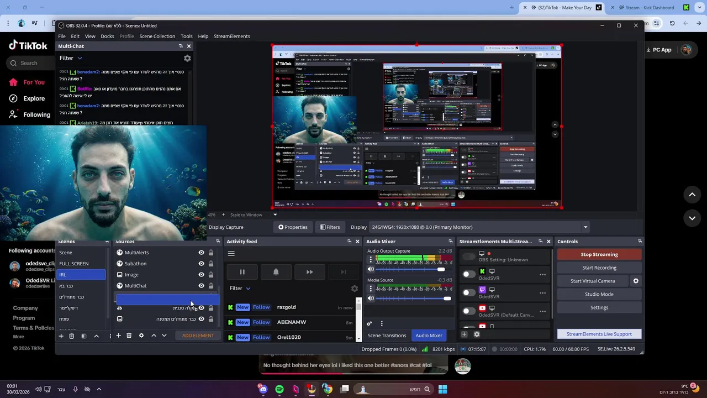This screenshot has height=398, width=707.
Task: Open source properties gear in Sources toolbar
Action: 141,336
